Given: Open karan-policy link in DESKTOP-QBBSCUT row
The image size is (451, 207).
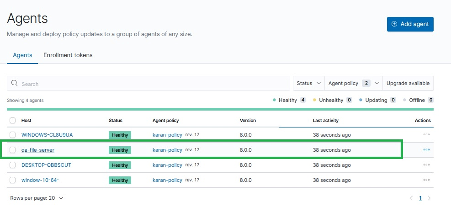Looking at the screenshot, I should point(167,165).
